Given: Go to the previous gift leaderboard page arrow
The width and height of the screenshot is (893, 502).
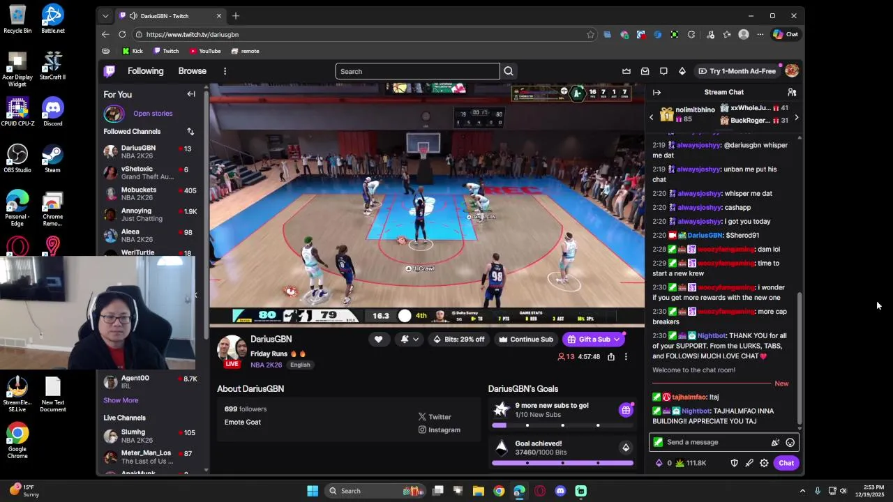Looking at the screenshot, I should [x=652, y=118].
